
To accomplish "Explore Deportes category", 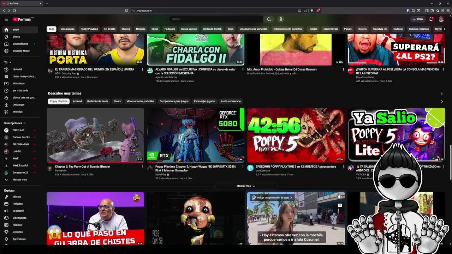I will [20, 232].
